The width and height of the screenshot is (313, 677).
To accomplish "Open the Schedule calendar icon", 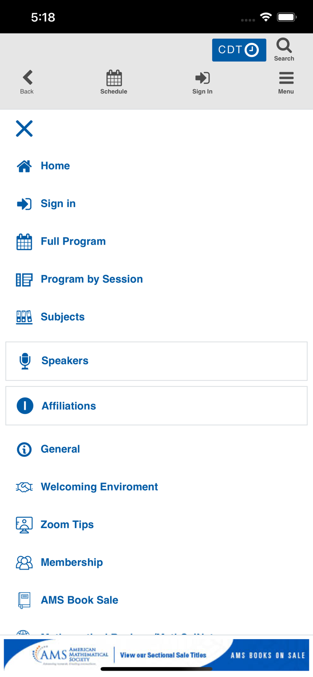I will pos(114,79).
